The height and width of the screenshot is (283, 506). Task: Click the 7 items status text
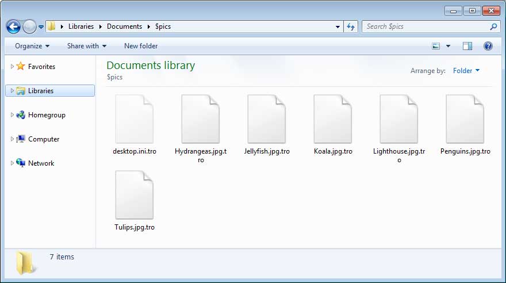[62, 257]
